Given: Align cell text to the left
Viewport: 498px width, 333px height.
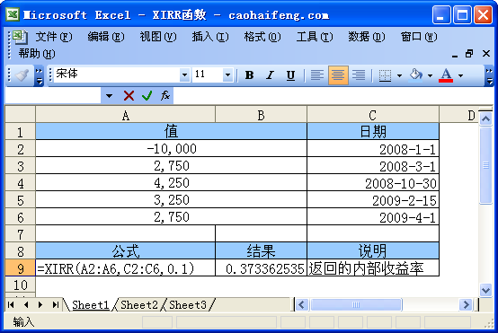Looking at the screenshot, I should click(x=317, y=75).
